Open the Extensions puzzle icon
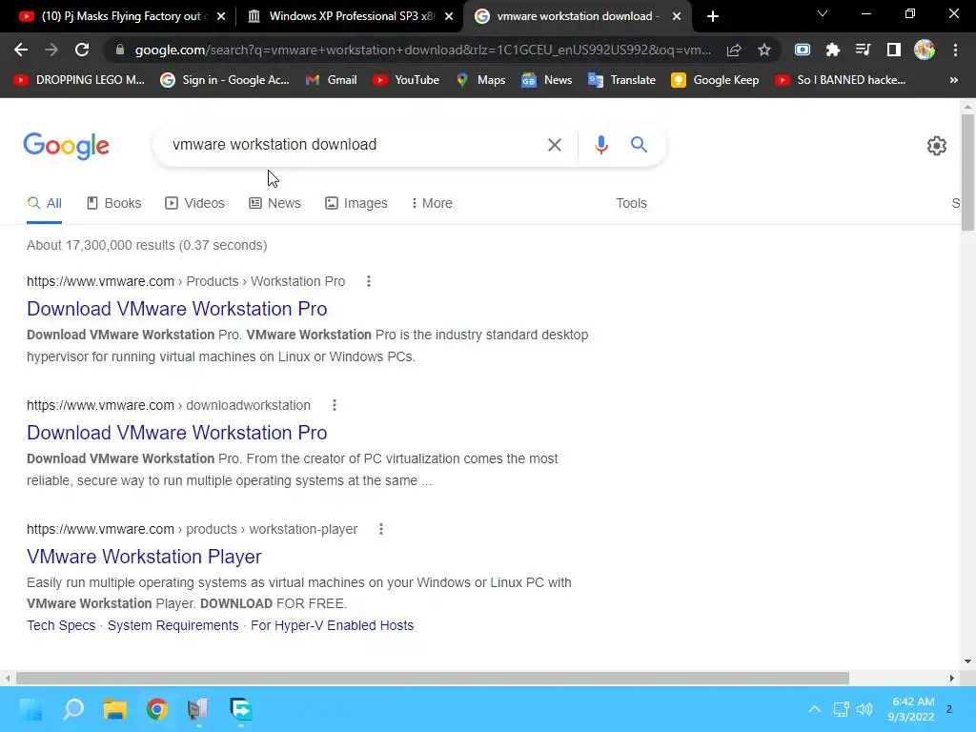Viewport: 976px width, 732px height. point(833,50)
